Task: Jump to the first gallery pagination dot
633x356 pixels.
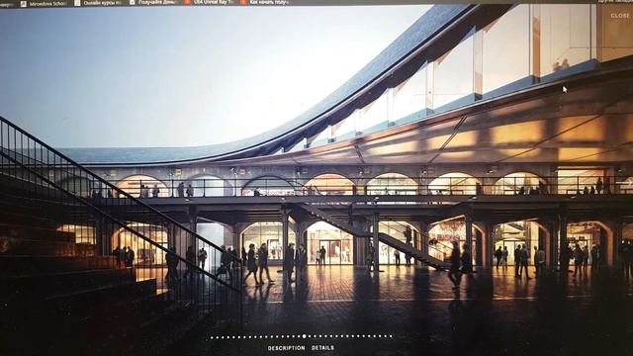Action: pos(212,337)
